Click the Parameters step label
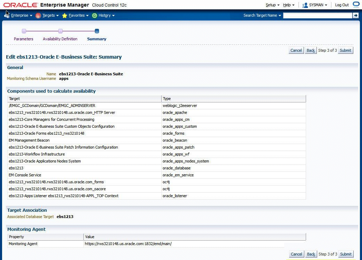This screenshot has height=260, width=362. point(24,39)
